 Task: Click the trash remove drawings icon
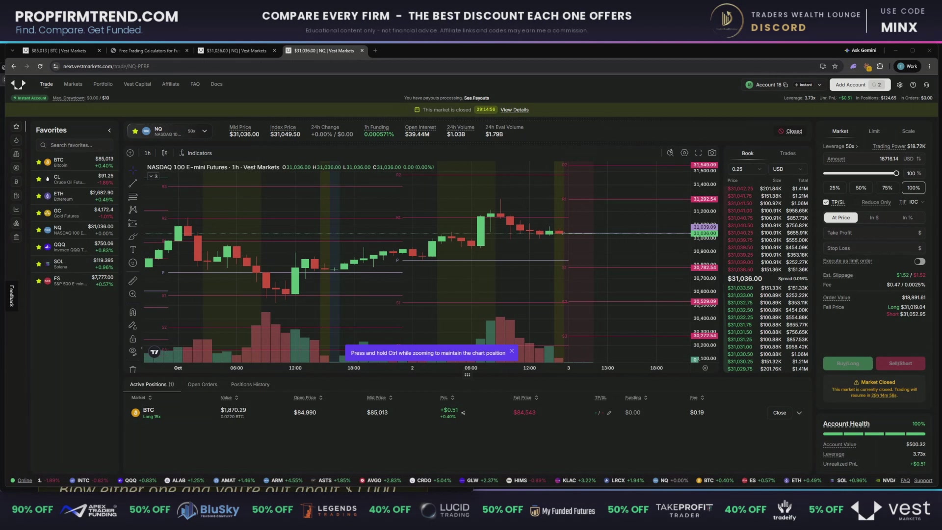132,369
